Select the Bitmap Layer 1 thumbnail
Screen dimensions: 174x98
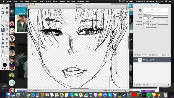click(140, 60)
